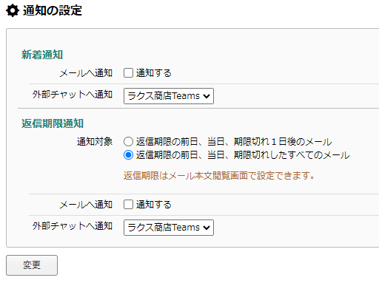Click the chevron arrow of 新着通知 Teams dropdown
The height and width of the screenshot is (286, 379).
coord(207,96)
